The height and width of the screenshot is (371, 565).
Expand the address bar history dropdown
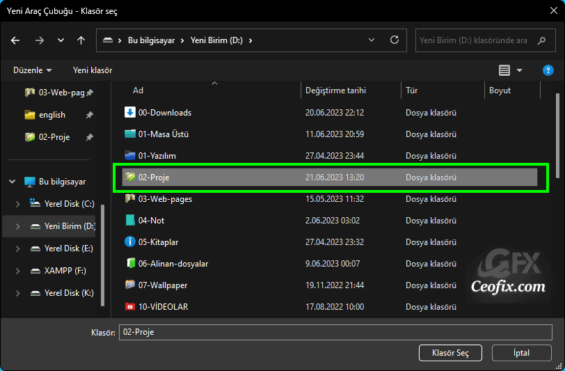(x=372, y=40)
